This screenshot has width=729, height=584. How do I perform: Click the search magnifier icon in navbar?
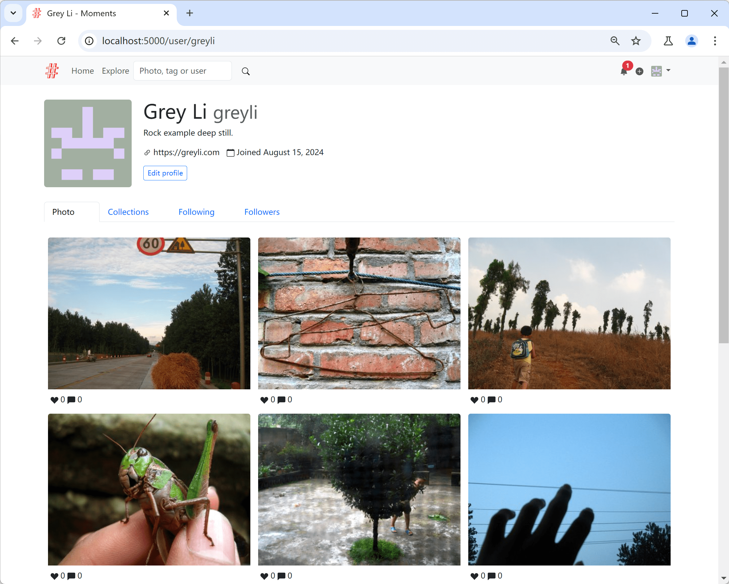pyautogui.click(x=245, y=71)
